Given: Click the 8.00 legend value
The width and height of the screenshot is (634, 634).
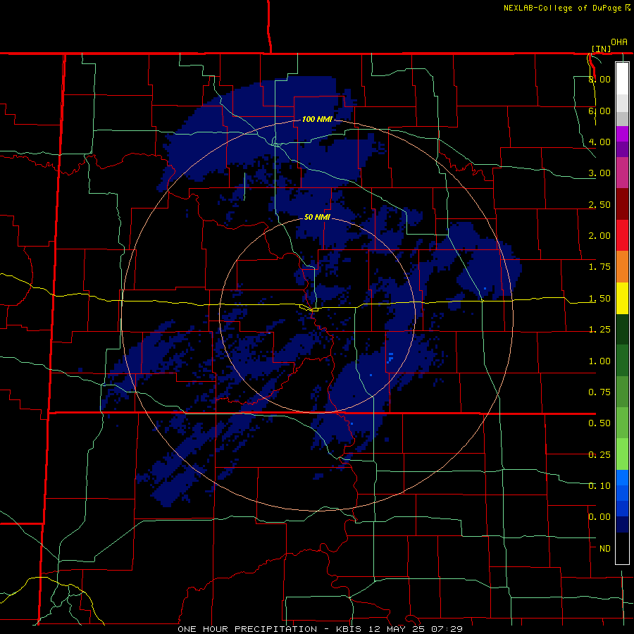Looking at the screenshot, I should coord(599,79).
